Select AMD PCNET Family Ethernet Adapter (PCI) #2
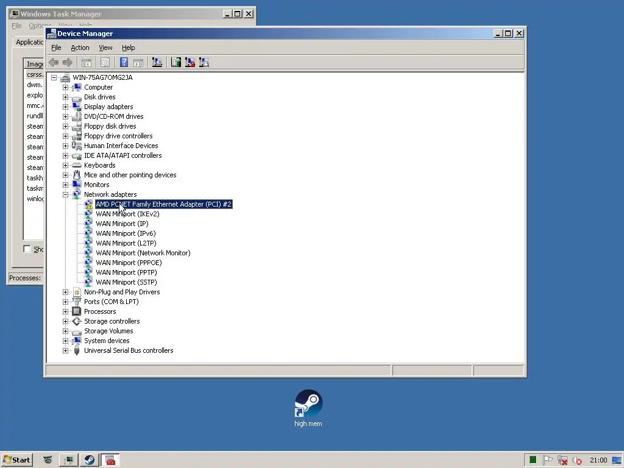The height and width of the screenshot is (468, 624). click(x=163, y=204)
